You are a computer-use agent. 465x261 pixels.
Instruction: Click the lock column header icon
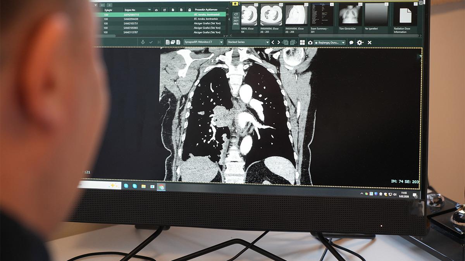coord(189,10)
